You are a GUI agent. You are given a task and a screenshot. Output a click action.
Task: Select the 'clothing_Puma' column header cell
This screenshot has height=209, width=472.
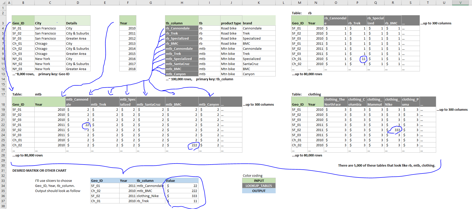pos(410,102)
